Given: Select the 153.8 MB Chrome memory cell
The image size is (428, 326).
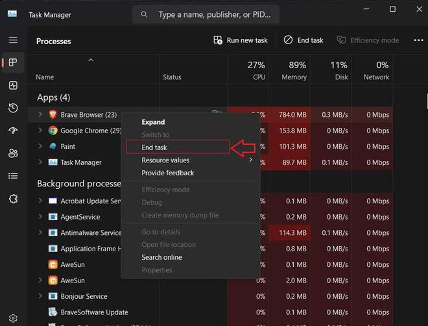Looking at the screenshot, I should tap(290, 131).
